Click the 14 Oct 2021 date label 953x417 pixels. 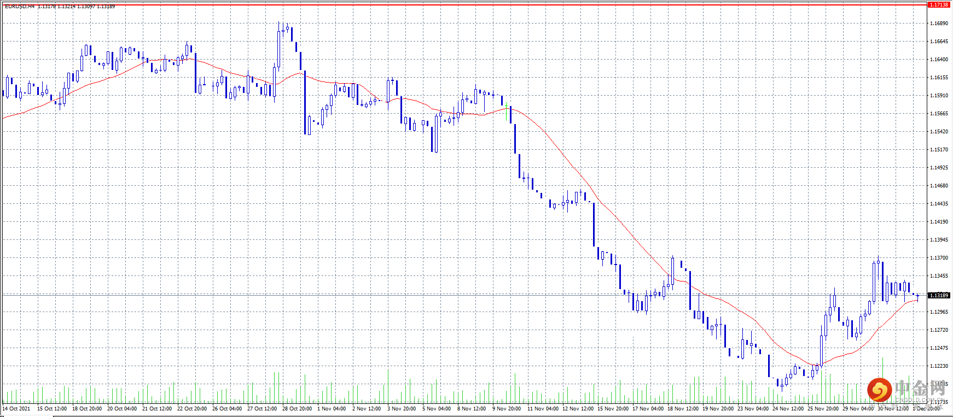tap(16, 409)
